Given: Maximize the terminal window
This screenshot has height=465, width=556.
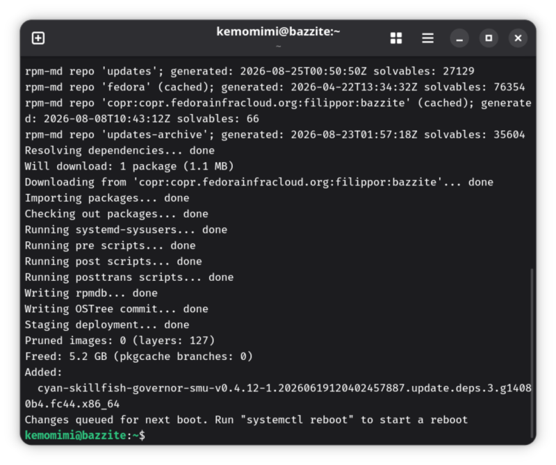Looking at the screenshot, I should point(489,38).
